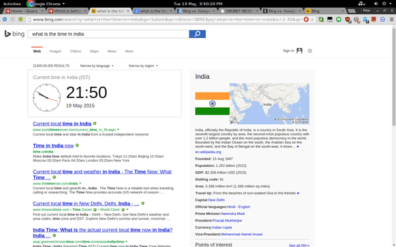Bookmark this page with star icon
Viewport: 396px width, 247px height.
[312, 20]
